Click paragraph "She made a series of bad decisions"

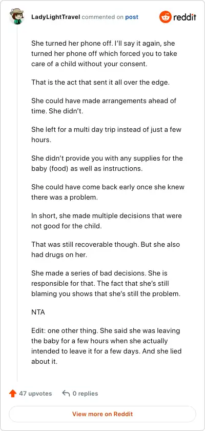[106, 283]
